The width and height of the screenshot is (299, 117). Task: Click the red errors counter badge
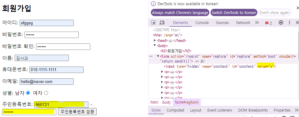click(x=268, y=23)
